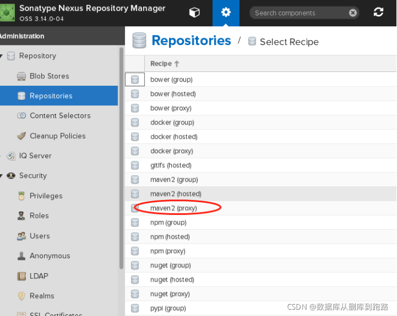Click the database icon beside npm (proxy)
397x316 pixels.
135,251
